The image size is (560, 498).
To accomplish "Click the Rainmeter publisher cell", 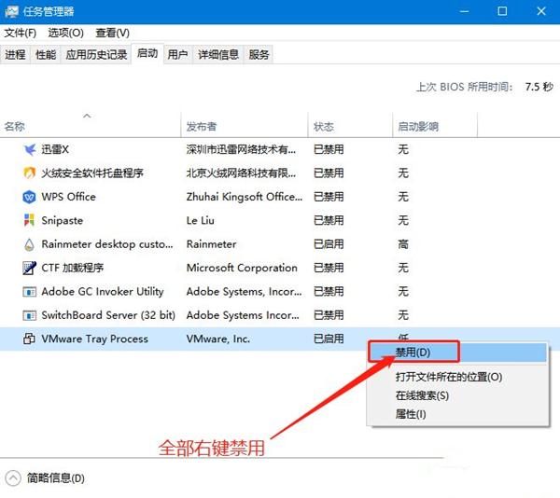I will click(x=212, y=244).
